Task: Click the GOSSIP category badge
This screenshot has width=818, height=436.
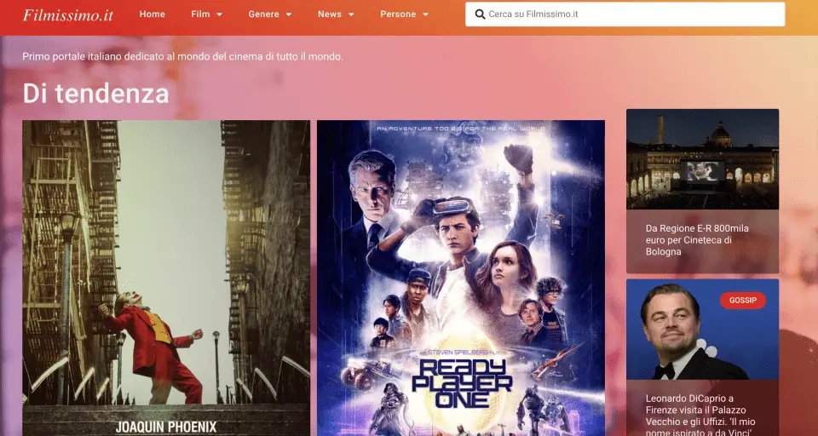Action: coord(743,301)
